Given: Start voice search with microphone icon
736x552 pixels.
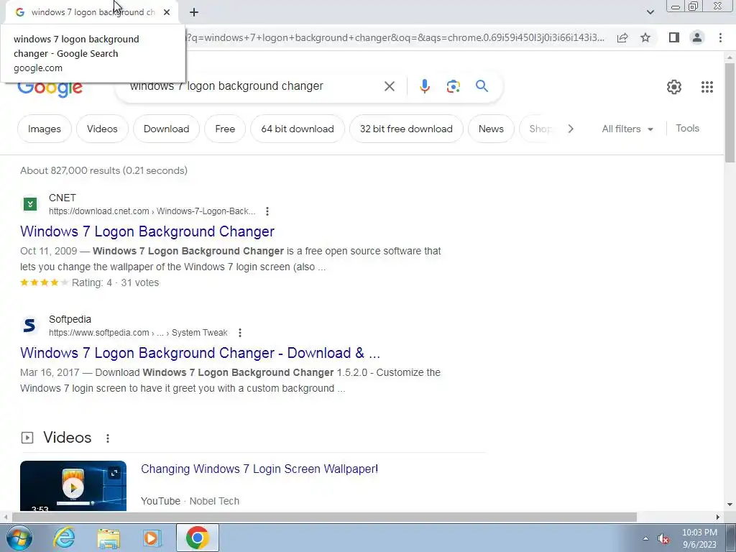Looking at the screenshot, I should point(424,86).
